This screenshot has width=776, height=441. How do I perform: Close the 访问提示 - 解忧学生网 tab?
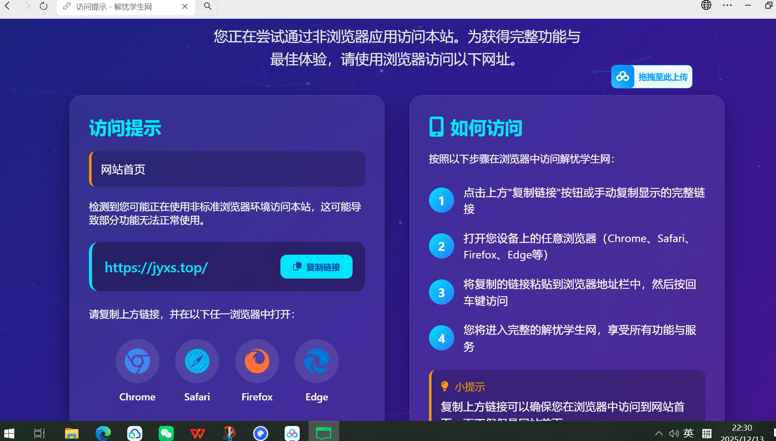coord(185,6)
